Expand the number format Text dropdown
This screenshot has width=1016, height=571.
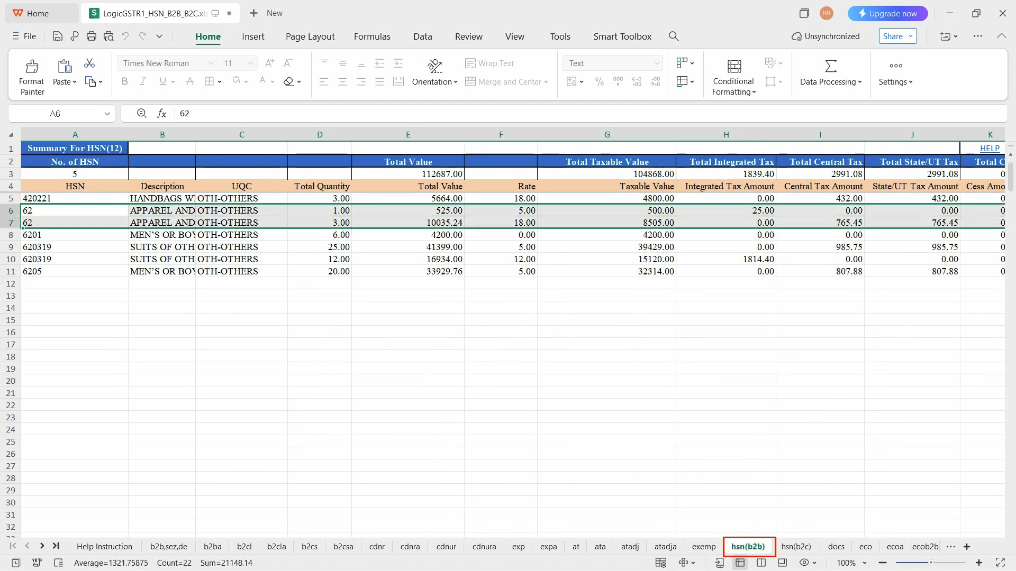tap(657, 63)
